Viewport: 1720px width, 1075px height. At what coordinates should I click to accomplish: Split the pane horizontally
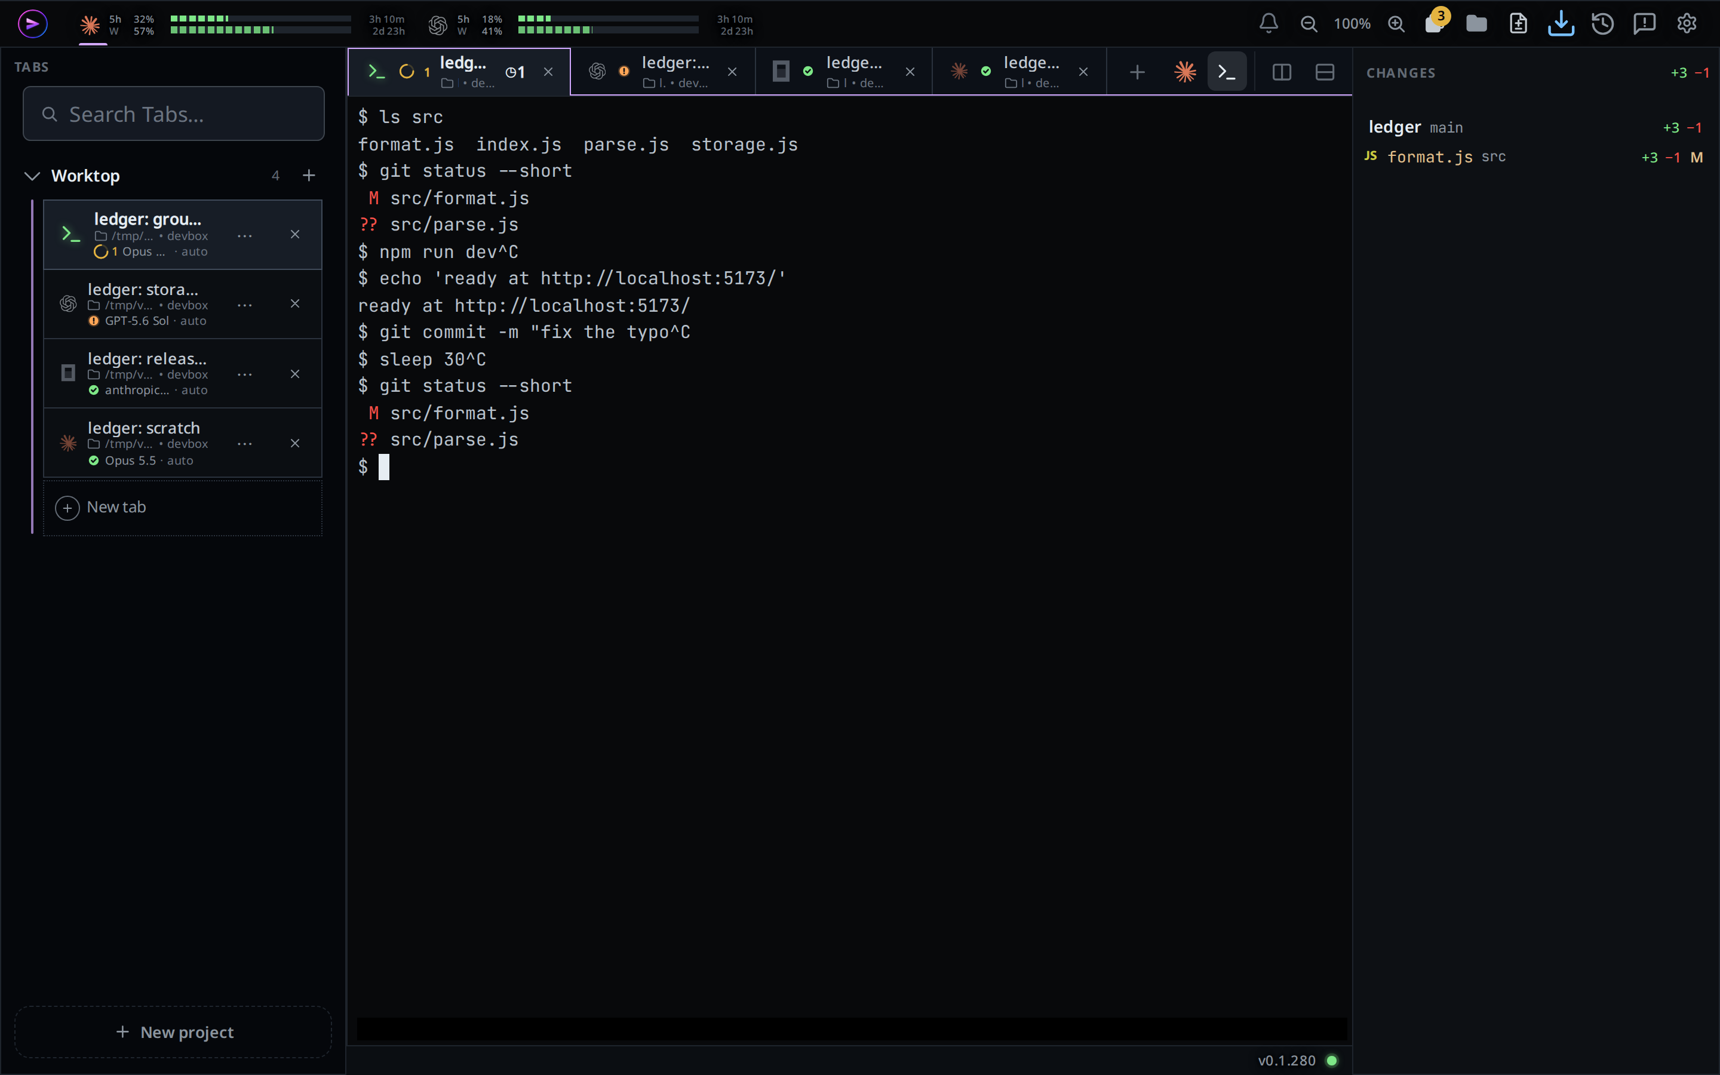pos(1325,72)
